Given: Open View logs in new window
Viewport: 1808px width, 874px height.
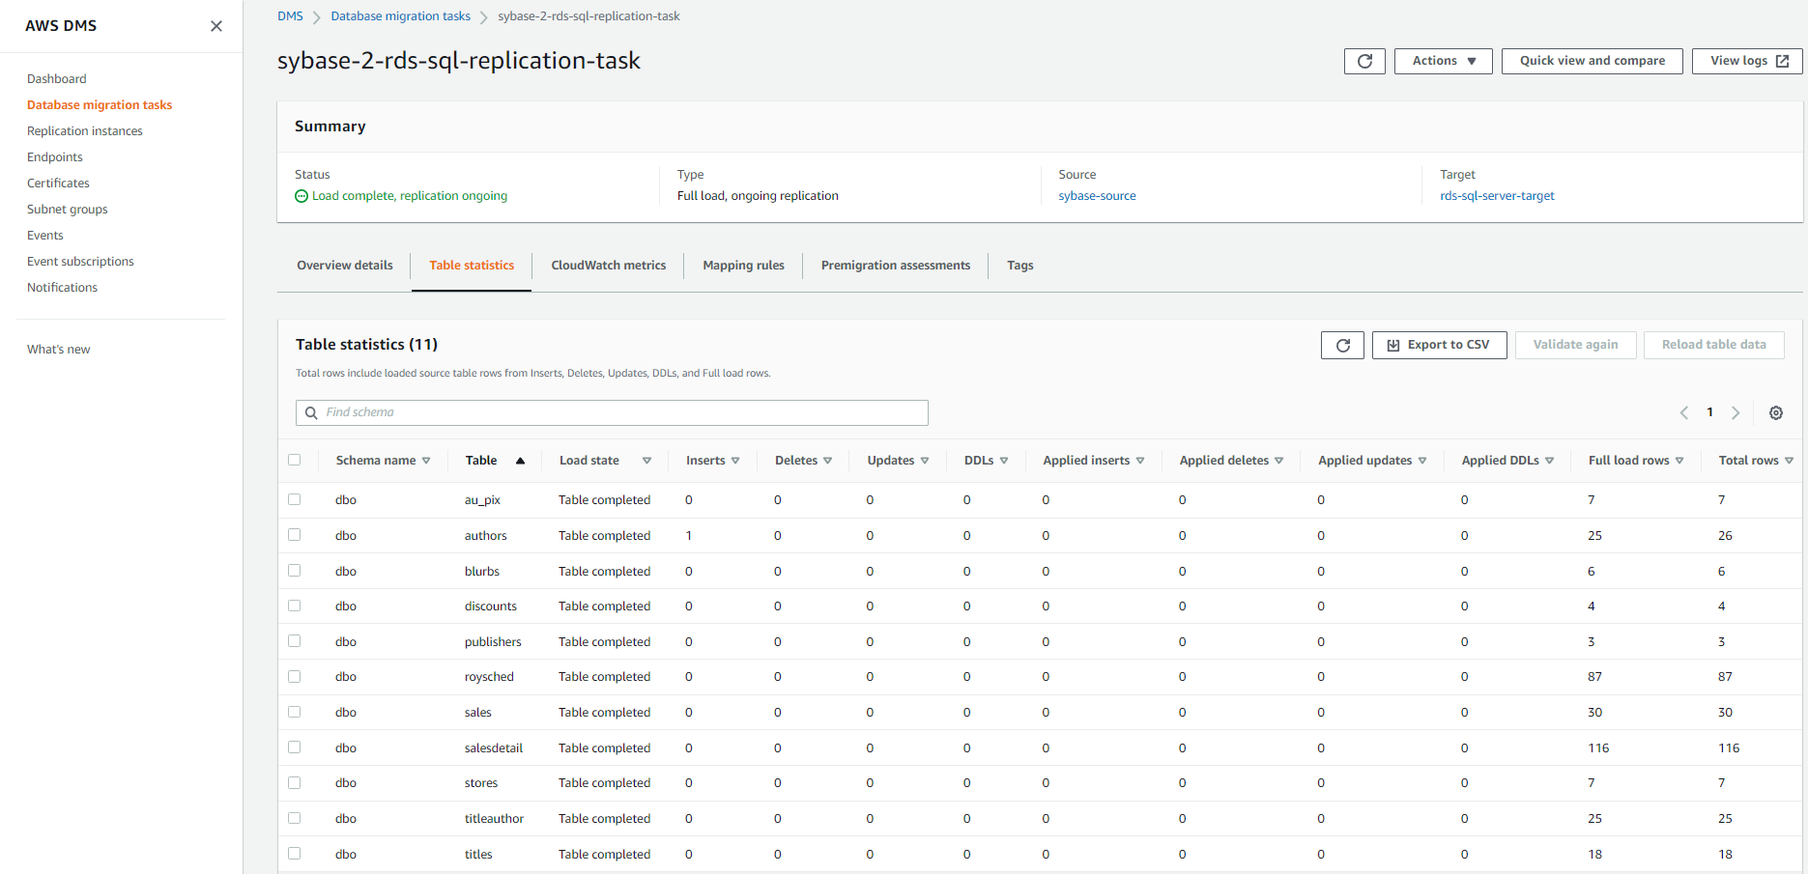Looking at the screenshot, I should [x=1747, y=61].
